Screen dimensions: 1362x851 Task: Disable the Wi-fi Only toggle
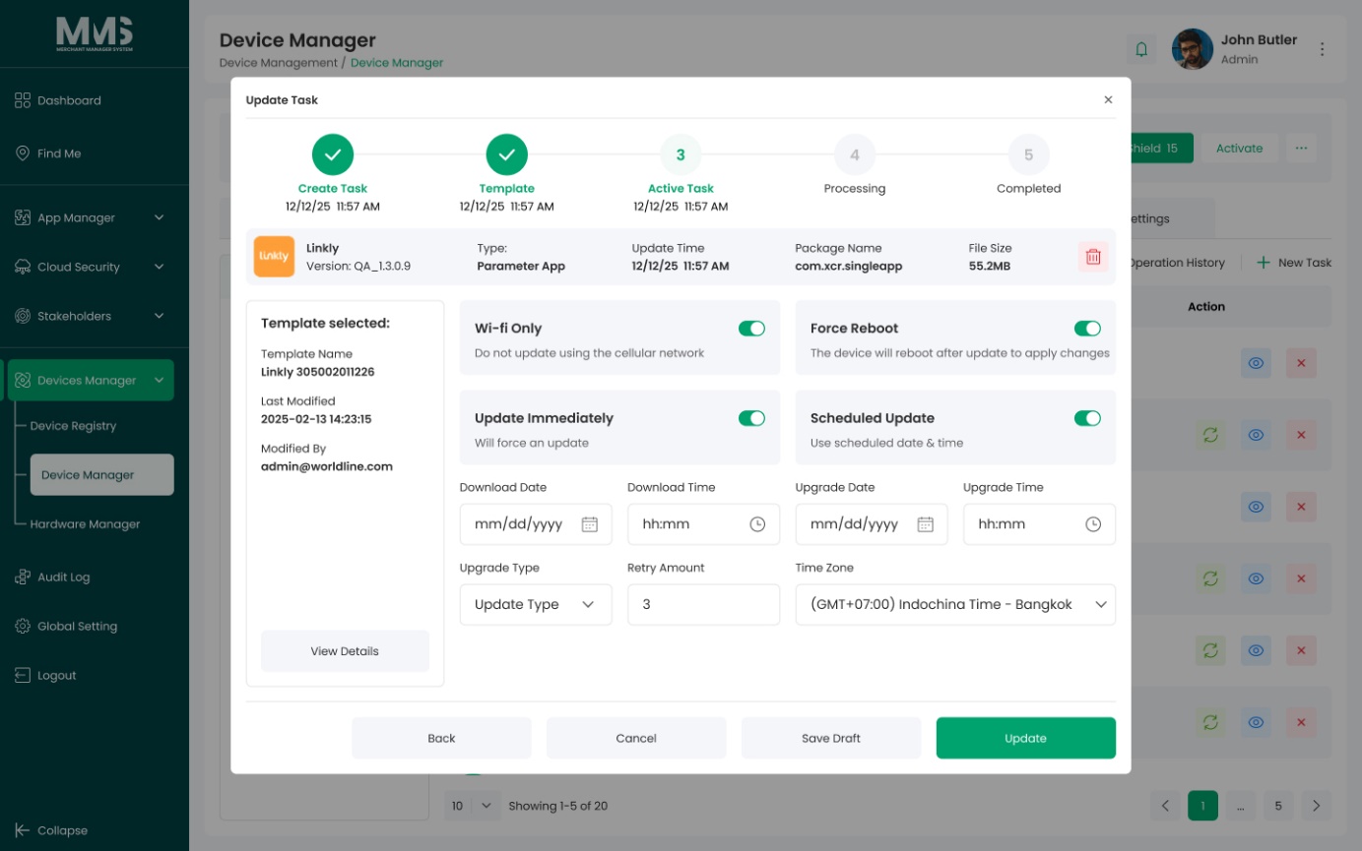point(751,329)
